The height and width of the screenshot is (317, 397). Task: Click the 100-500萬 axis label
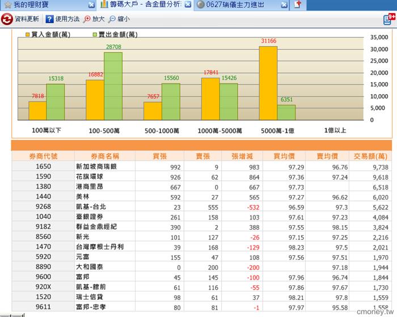click(x=104, y=130)
